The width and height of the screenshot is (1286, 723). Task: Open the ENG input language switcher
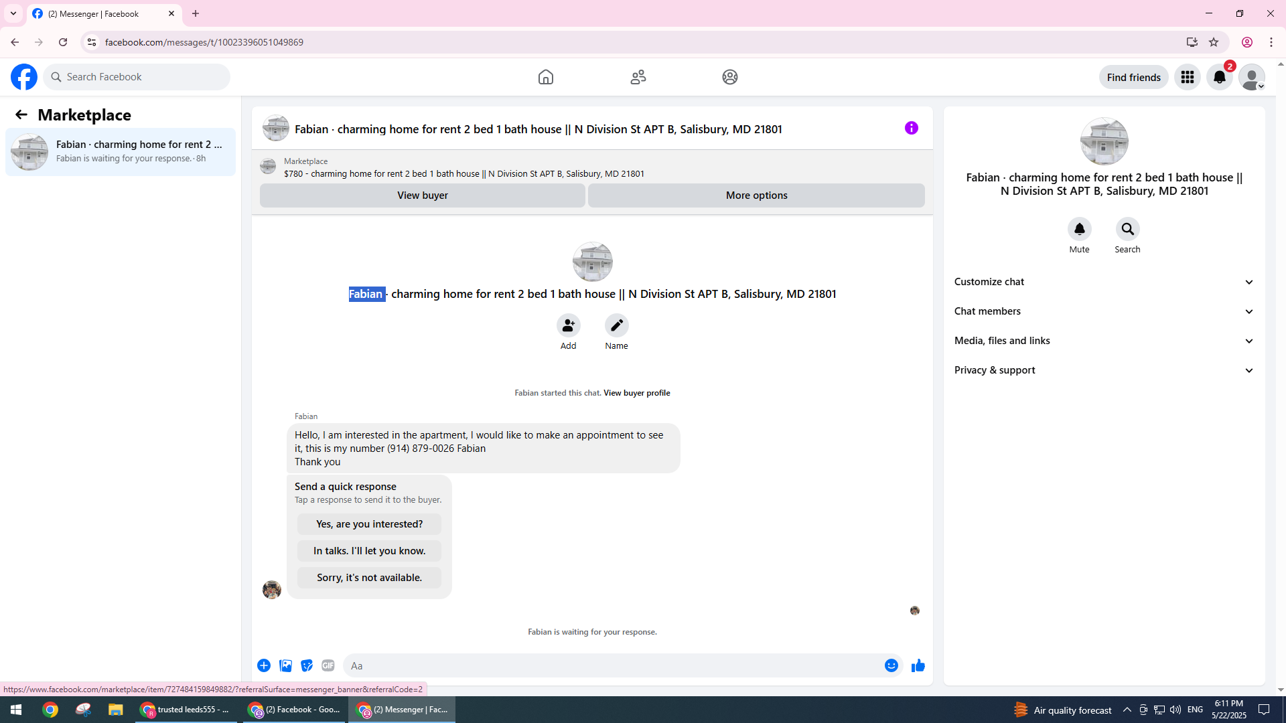(x=1196, y=710)
